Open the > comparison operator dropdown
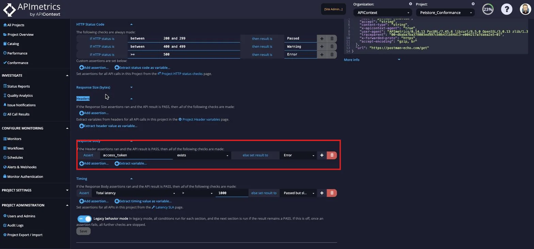 tap(197, 193)
